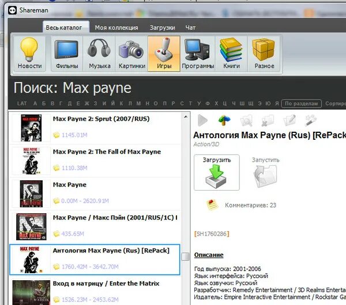Viewport: 346px width, 305px height.
Task: Open the comments note icon
Action: (212, 205)
